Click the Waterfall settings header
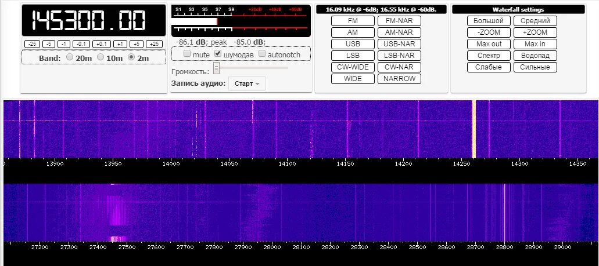The height and width of the screenshot is (266, 599). 518,9
